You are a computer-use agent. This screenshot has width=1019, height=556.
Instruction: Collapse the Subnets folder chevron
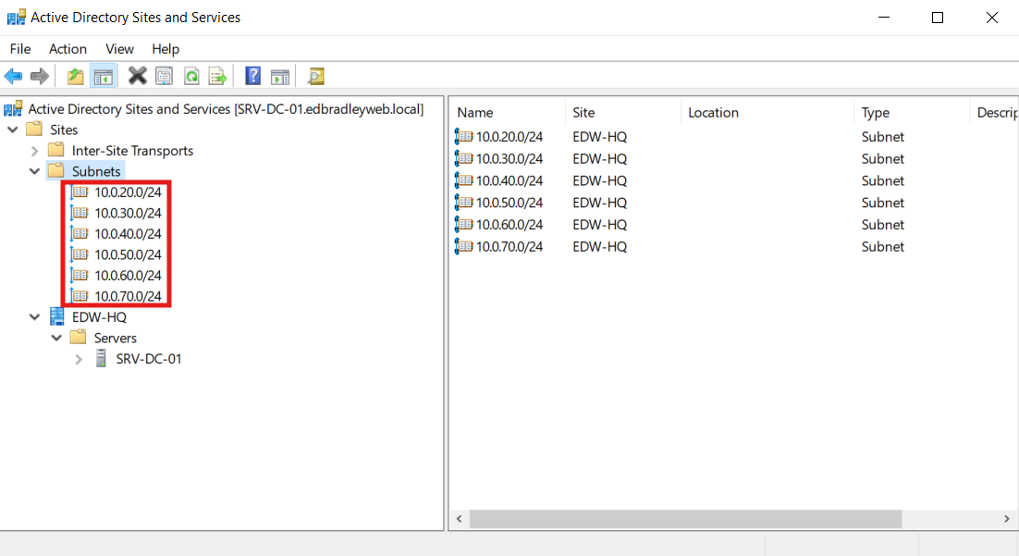[x=34, y=170]
